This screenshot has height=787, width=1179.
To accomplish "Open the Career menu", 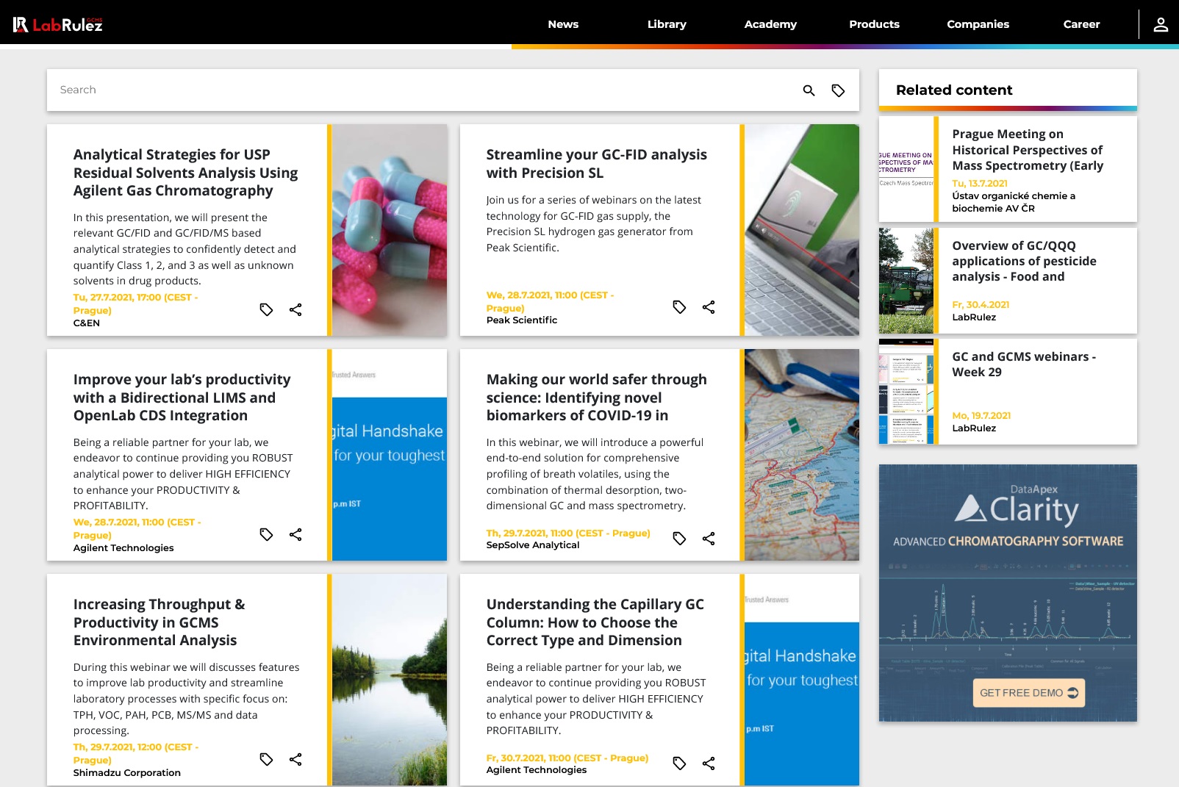I will pyautogui.click(x=1081, y=24).
